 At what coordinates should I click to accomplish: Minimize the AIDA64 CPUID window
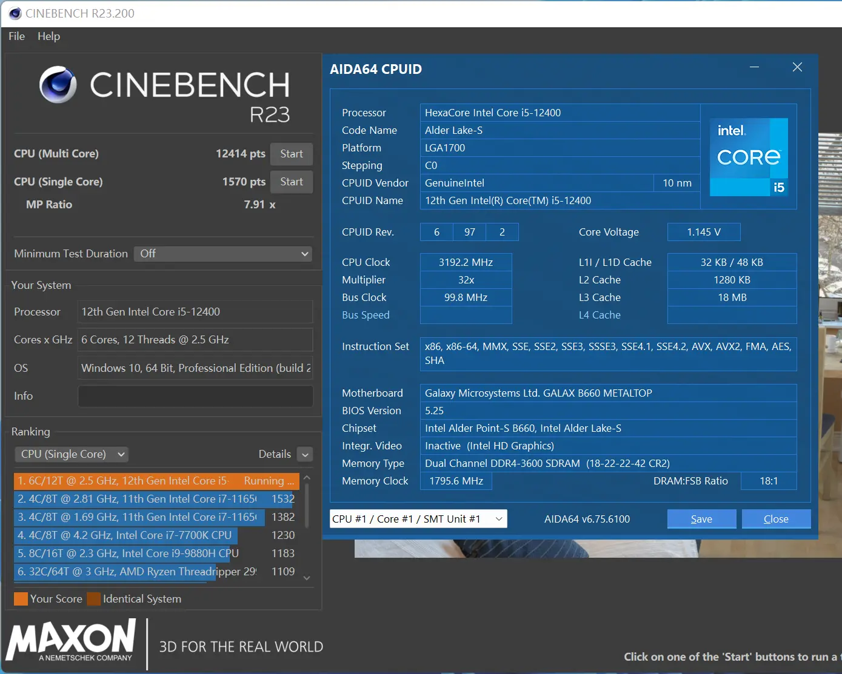[x=754, y=67]
